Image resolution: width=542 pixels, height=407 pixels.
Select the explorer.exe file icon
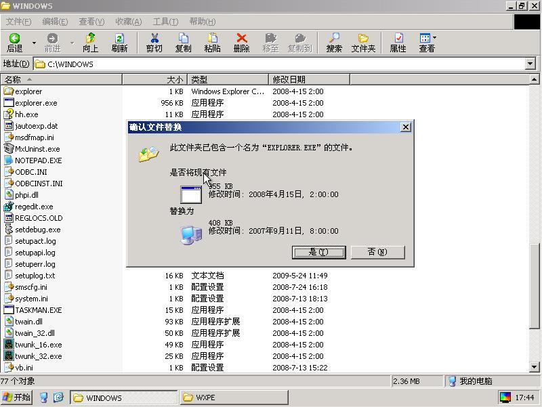[x=9, y=103]
